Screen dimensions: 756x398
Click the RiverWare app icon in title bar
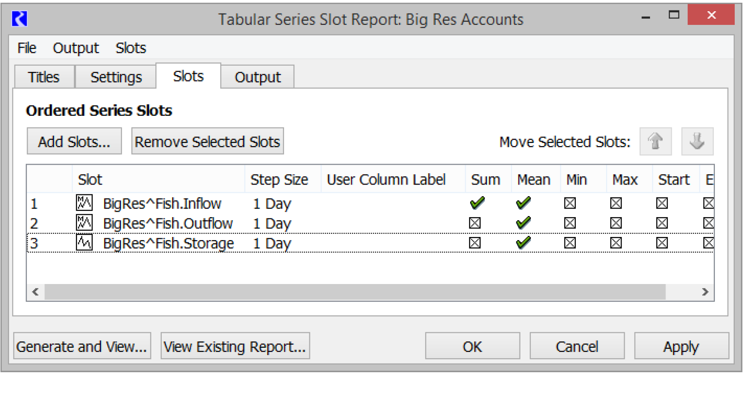(19, 19)
